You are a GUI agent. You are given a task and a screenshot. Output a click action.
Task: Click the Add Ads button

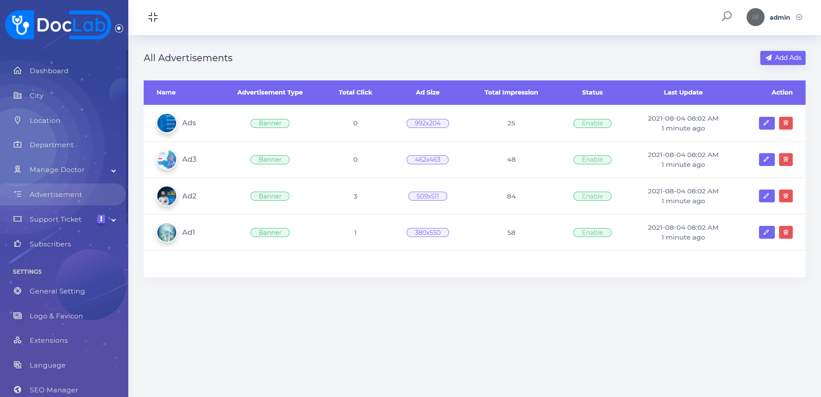pyautogui.click(x=783, y=58)
